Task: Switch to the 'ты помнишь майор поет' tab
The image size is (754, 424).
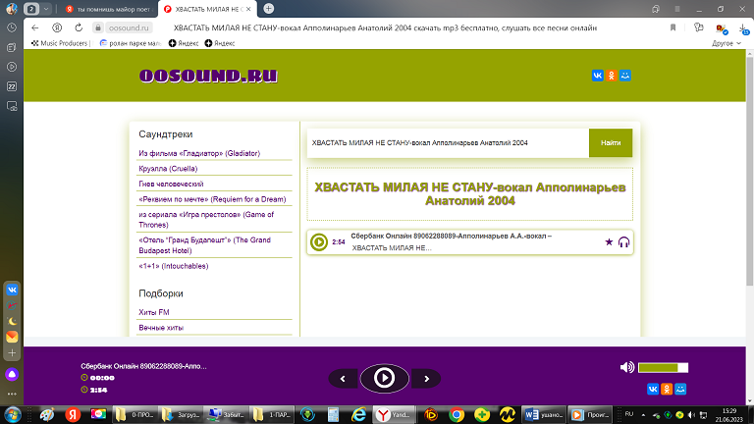Action: coord(109,9)
